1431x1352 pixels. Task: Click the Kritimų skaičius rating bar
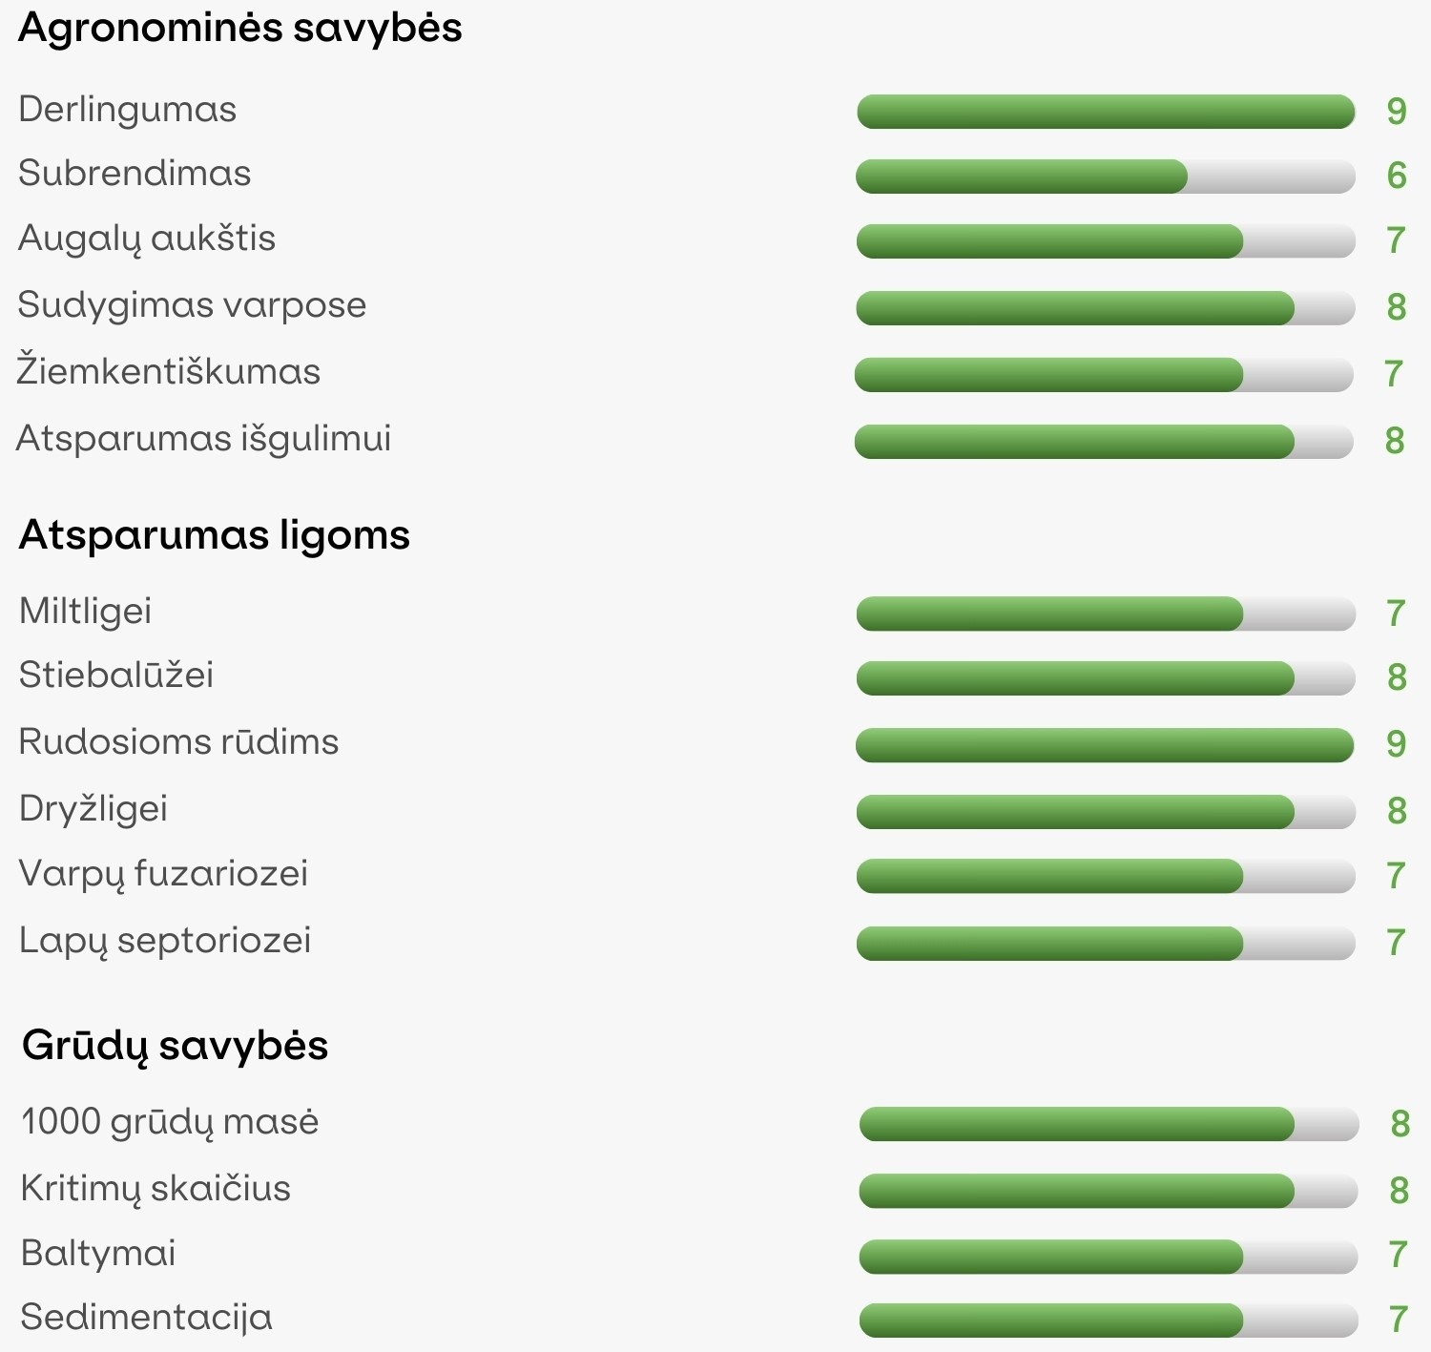pos(1109,1191)
